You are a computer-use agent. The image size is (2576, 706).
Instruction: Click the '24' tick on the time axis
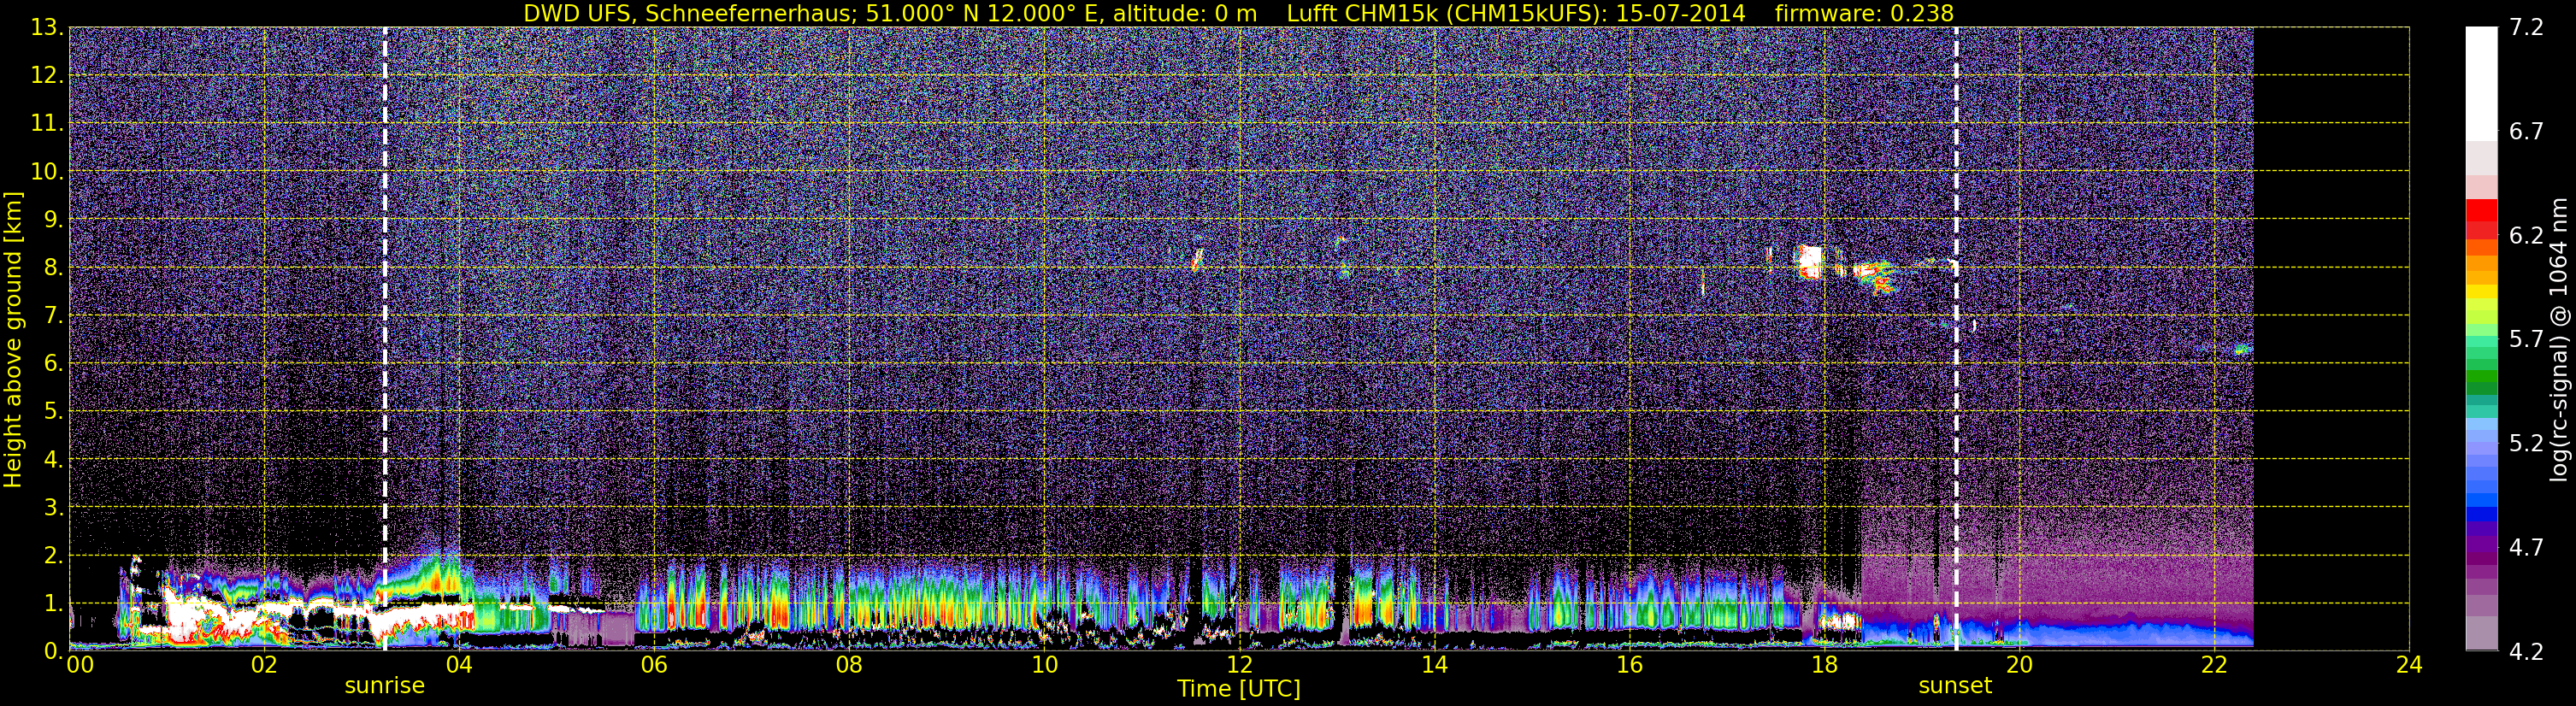coord(2409,665)
